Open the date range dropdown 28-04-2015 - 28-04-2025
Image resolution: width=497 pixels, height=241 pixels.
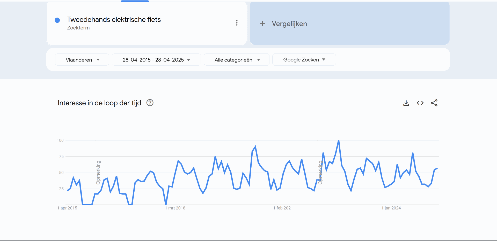click(156, 60)
